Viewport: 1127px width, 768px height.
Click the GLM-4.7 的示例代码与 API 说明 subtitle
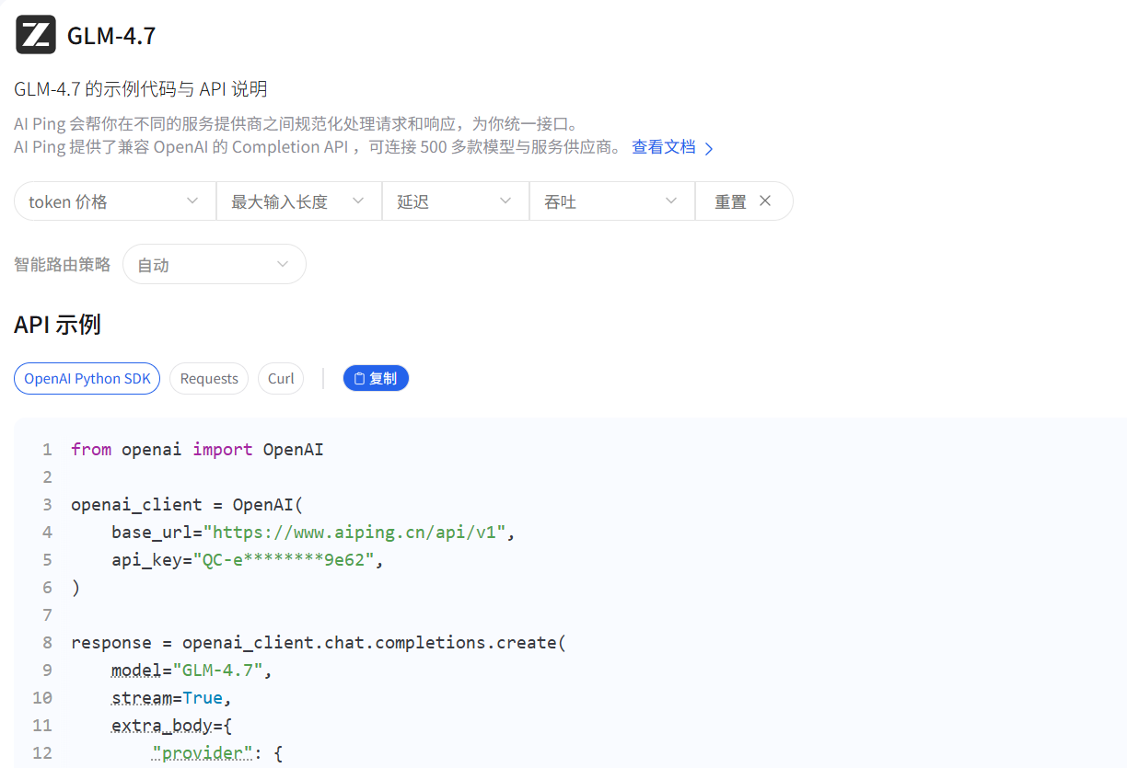pyautogui.click(x=141, y=89)
